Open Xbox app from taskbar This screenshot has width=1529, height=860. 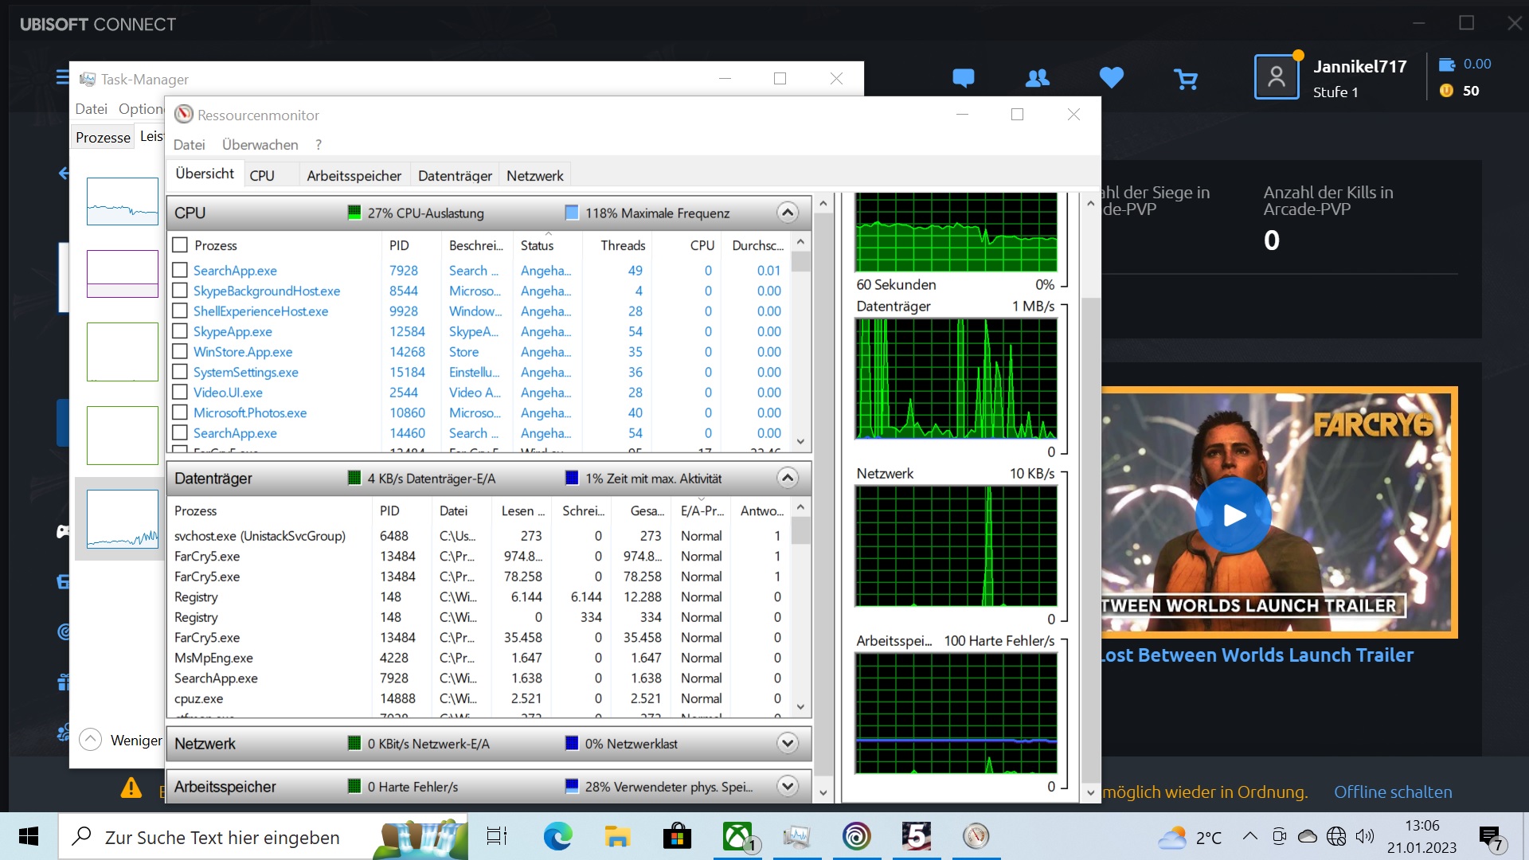click(x=737, y=836)
